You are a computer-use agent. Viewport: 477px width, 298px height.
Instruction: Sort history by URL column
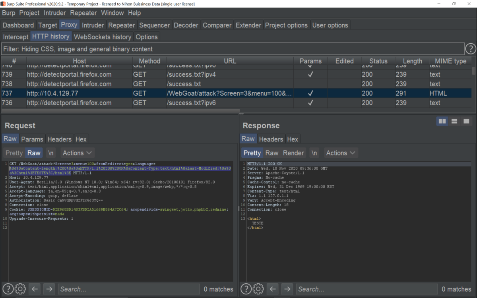pyautogui.click(x=230, y=61)
